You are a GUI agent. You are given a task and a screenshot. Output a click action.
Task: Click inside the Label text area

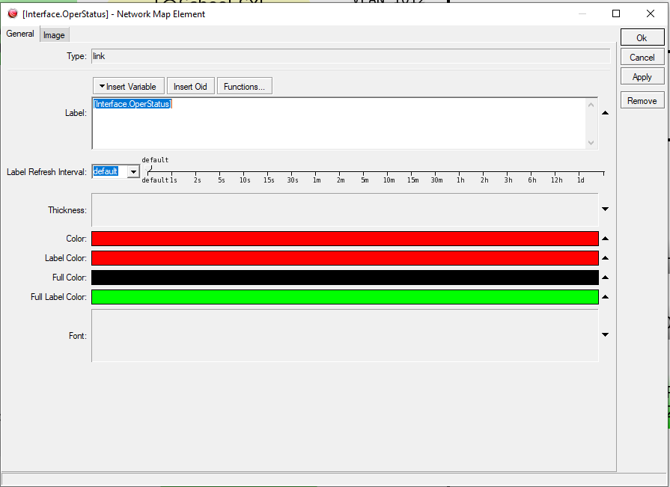tap(338, 123)
